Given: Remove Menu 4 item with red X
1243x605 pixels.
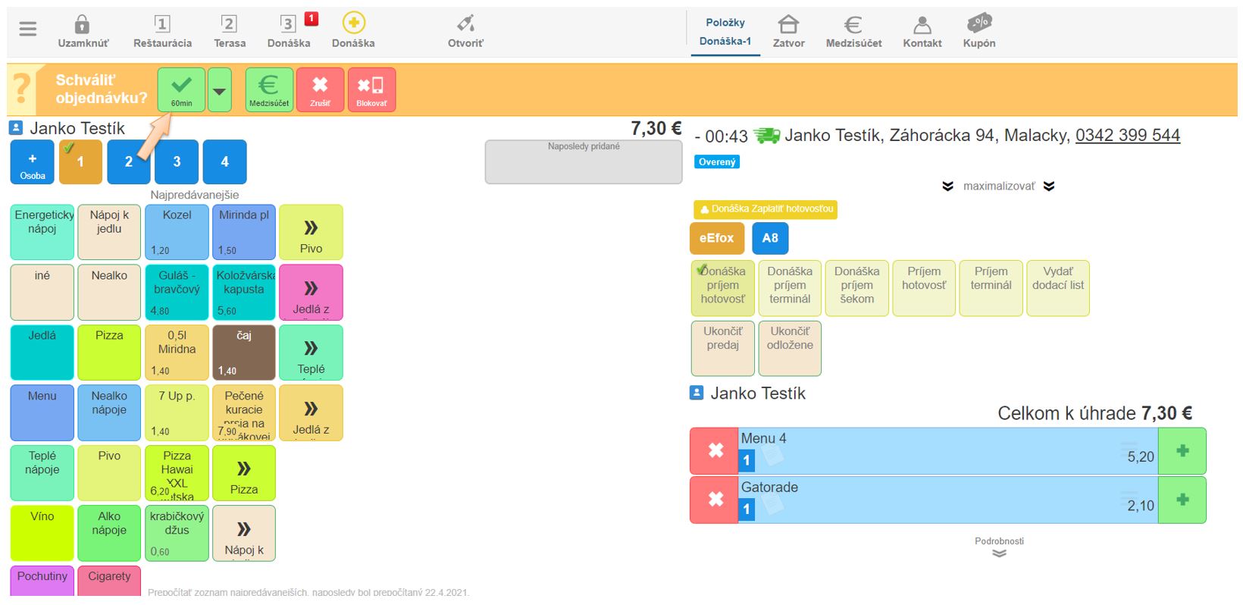Looking at the screenshot, I should click(x=715, y=451).
